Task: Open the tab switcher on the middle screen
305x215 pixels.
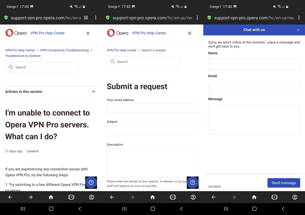Action: (x=173, y=197)
